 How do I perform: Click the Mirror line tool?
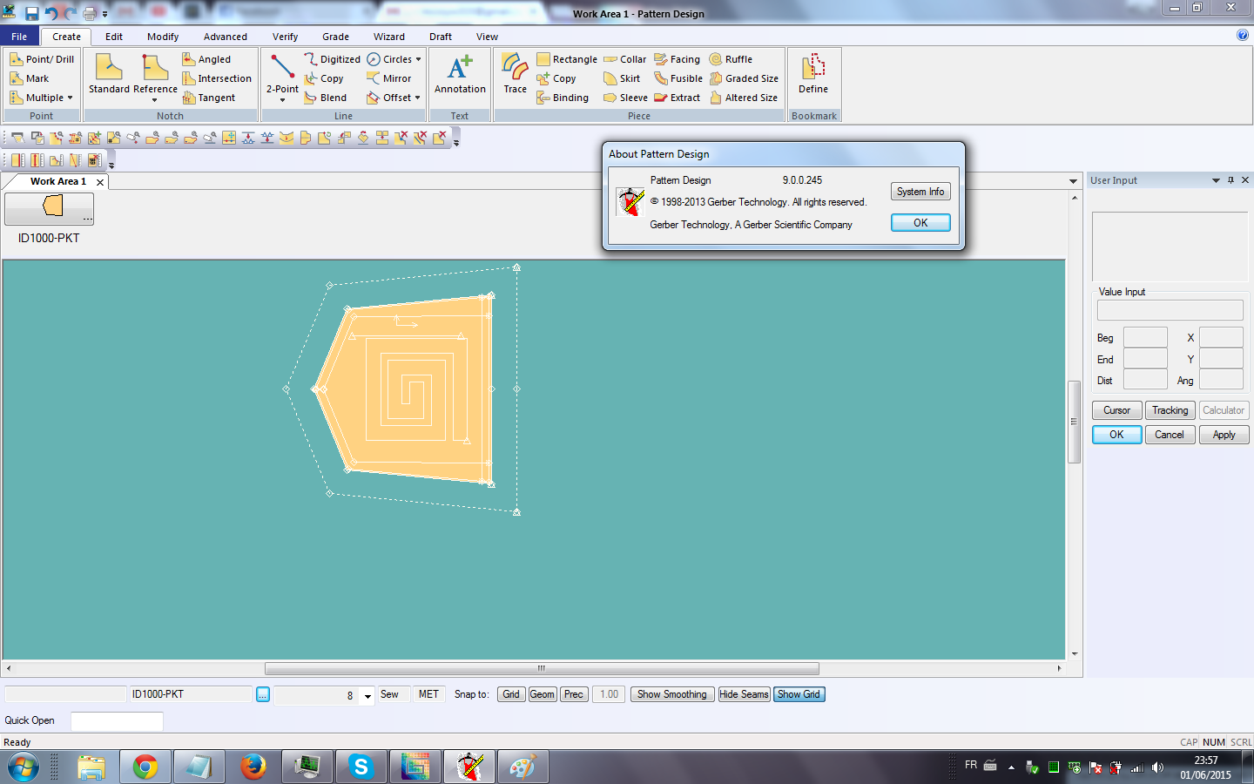[x=389, y=78]
